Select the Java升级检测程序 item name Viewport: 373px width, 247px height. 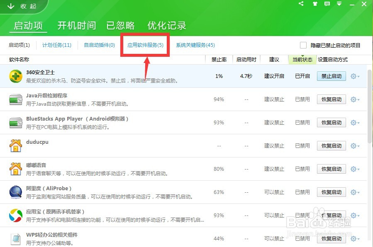(46, 95)
